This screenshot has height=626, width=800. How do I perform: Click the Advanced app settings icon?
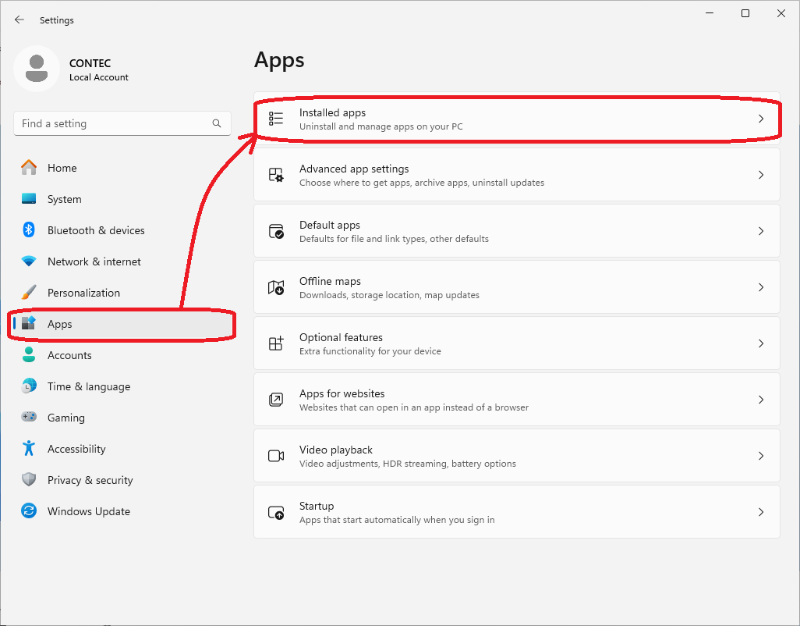276,175
